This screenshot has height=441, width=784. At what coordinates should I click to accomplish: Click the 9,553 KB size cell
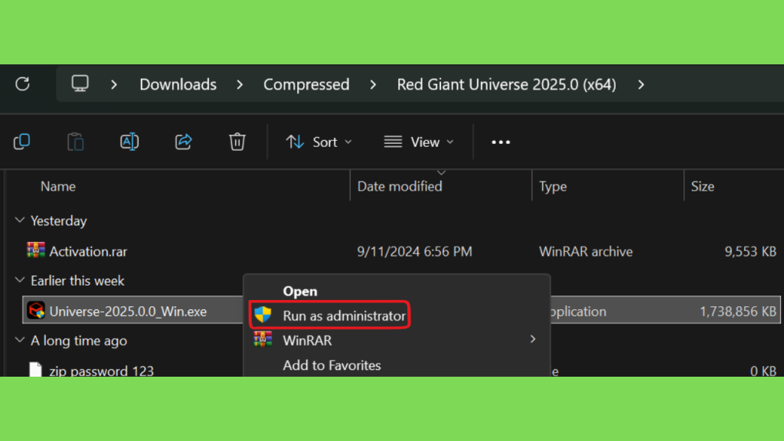[x=750, y=251]
